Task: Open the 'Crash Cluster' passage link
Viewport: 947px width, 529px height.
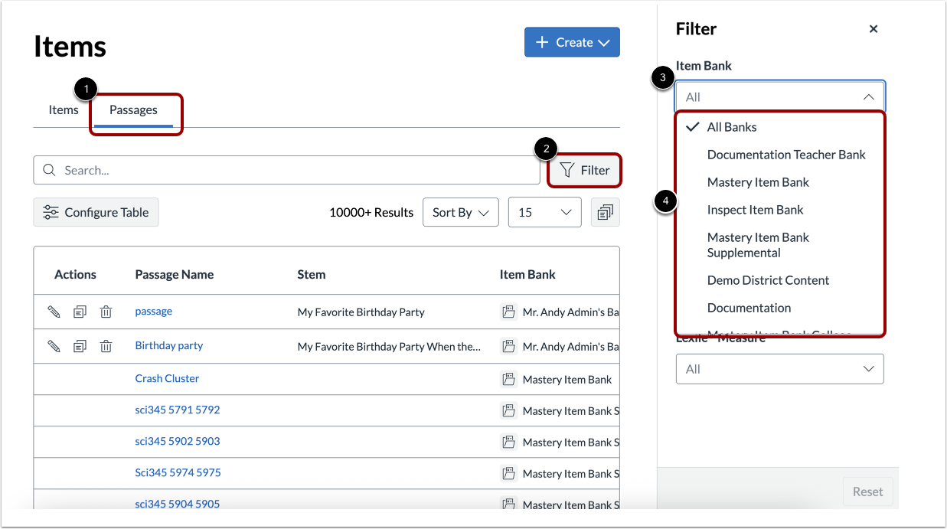Action: (x=167, y=378)
